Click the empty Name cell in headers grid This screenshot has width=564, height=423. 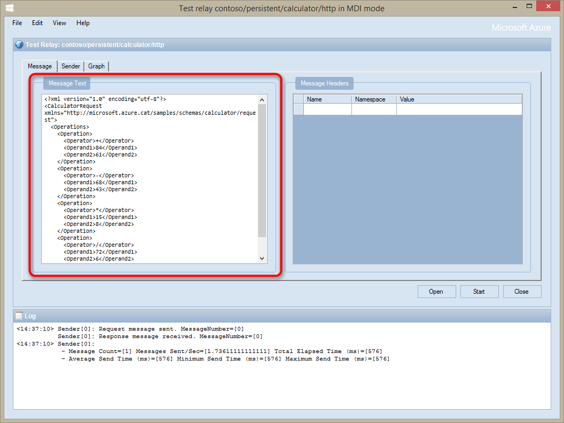tap(327, 109)
